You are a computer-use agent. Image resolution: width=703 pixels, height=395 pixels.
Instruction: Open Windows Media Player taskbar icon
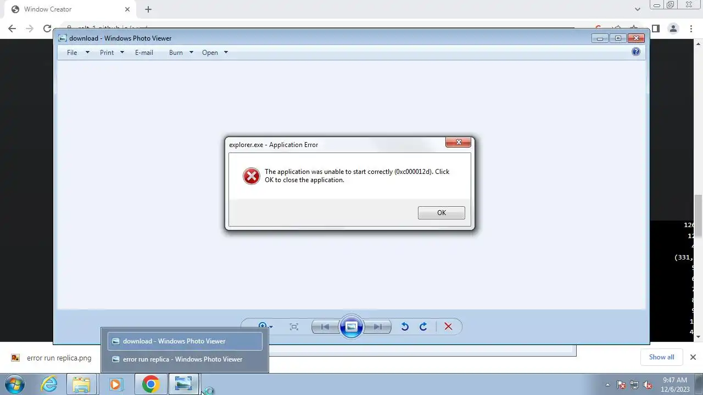point(115,384)
